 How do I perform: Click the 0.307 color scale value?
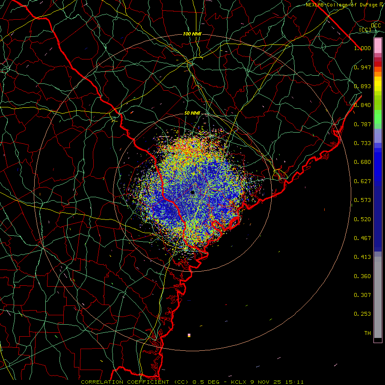point(362,295)
